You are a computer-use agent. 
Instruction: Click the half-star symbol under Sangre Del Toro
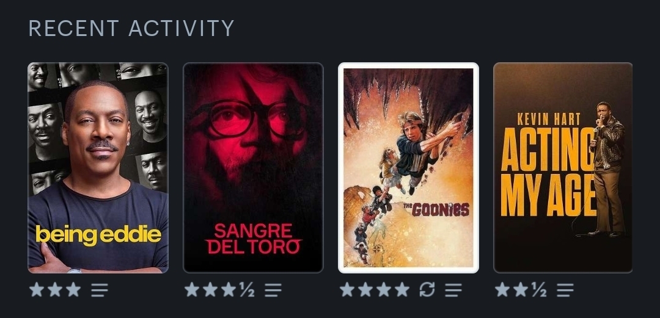[247, 289]
